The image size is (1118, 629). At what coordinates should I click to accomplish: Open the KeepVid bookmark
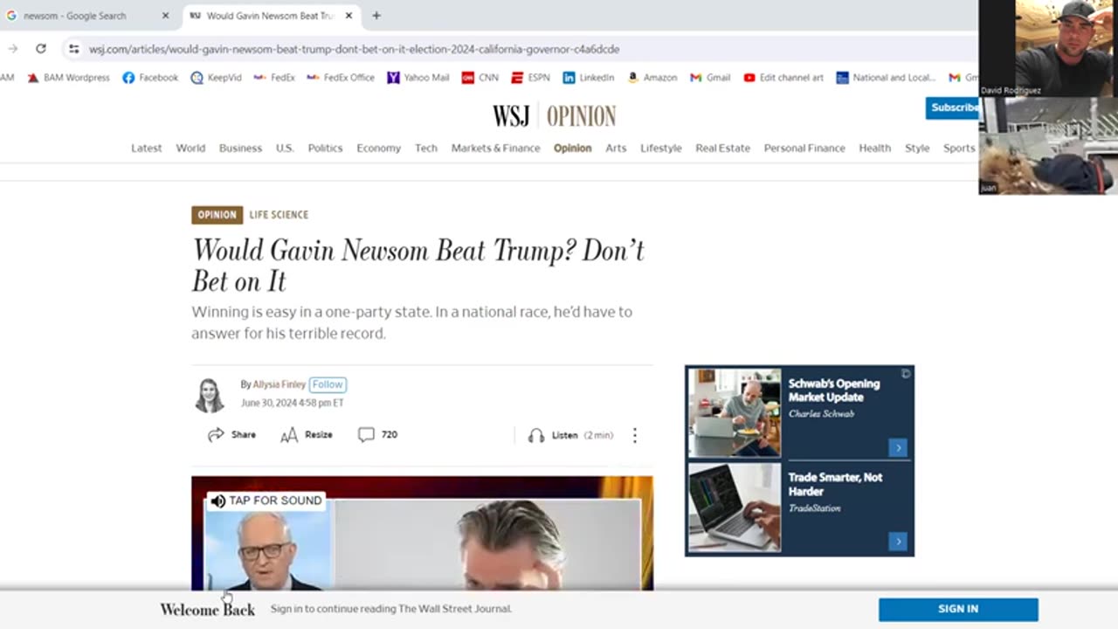tap(216, 78)
